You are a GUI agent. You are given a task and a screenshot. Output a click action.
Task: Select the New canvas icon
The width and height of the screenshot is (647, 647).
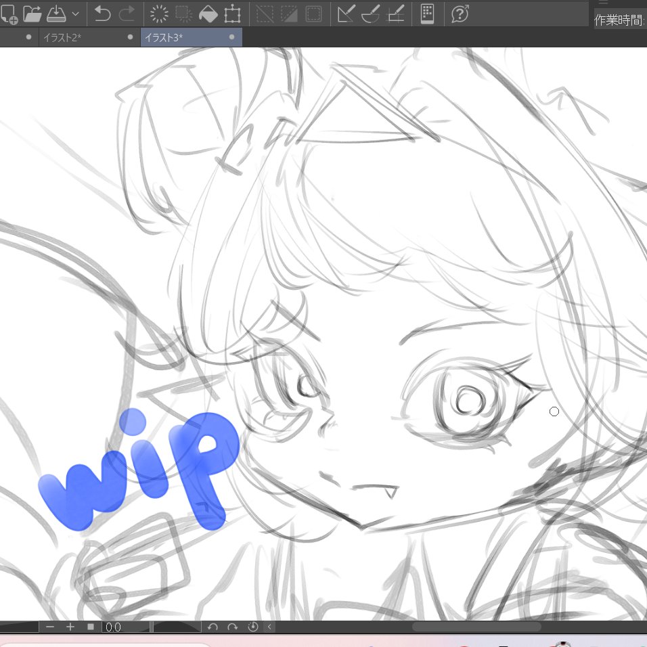pyautogui.click(x=10, y=14)
